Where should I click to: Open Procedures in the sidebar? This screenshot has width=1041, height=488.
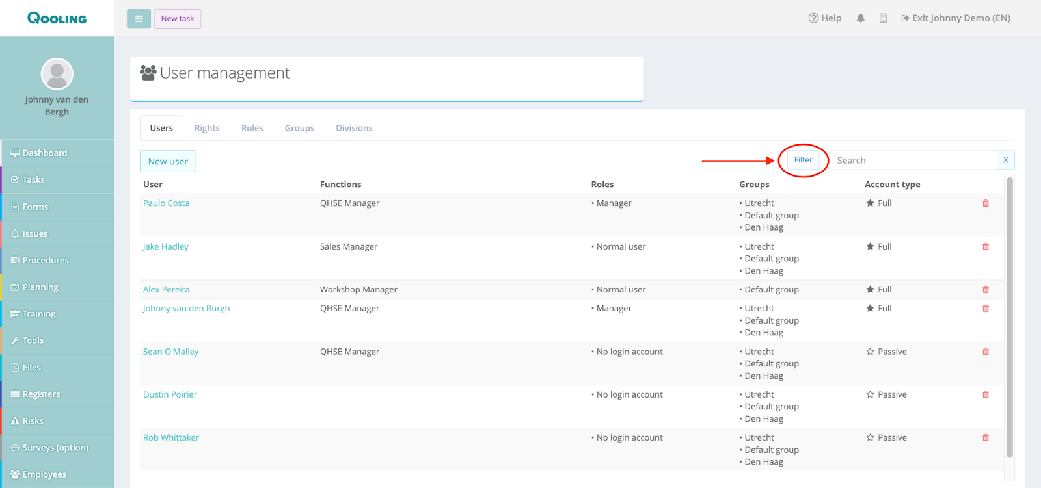coord(57,261)
